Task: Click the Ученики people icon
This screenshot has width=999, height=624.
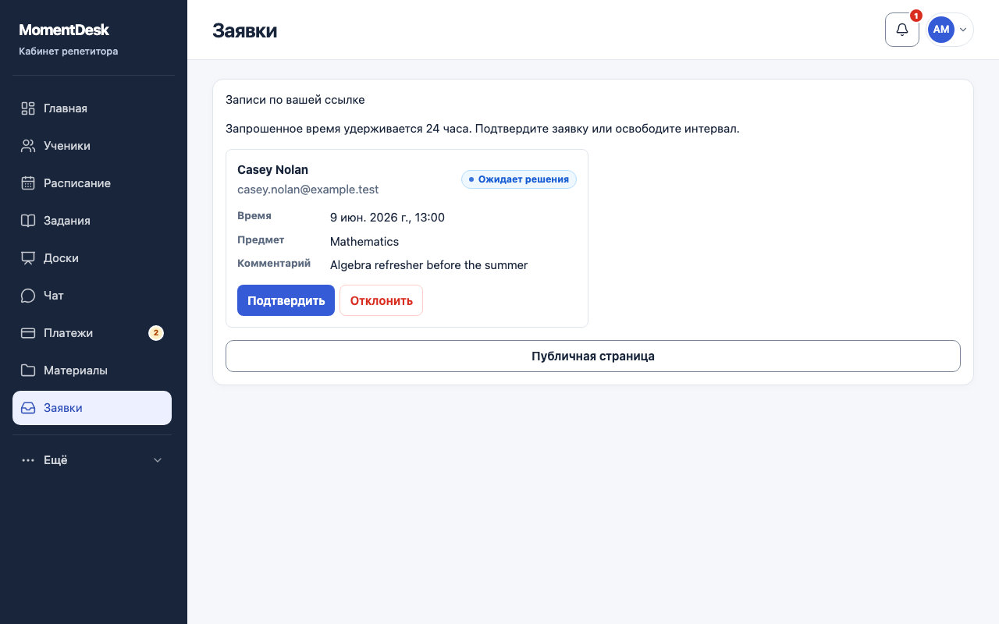Action: pos(28,146)
